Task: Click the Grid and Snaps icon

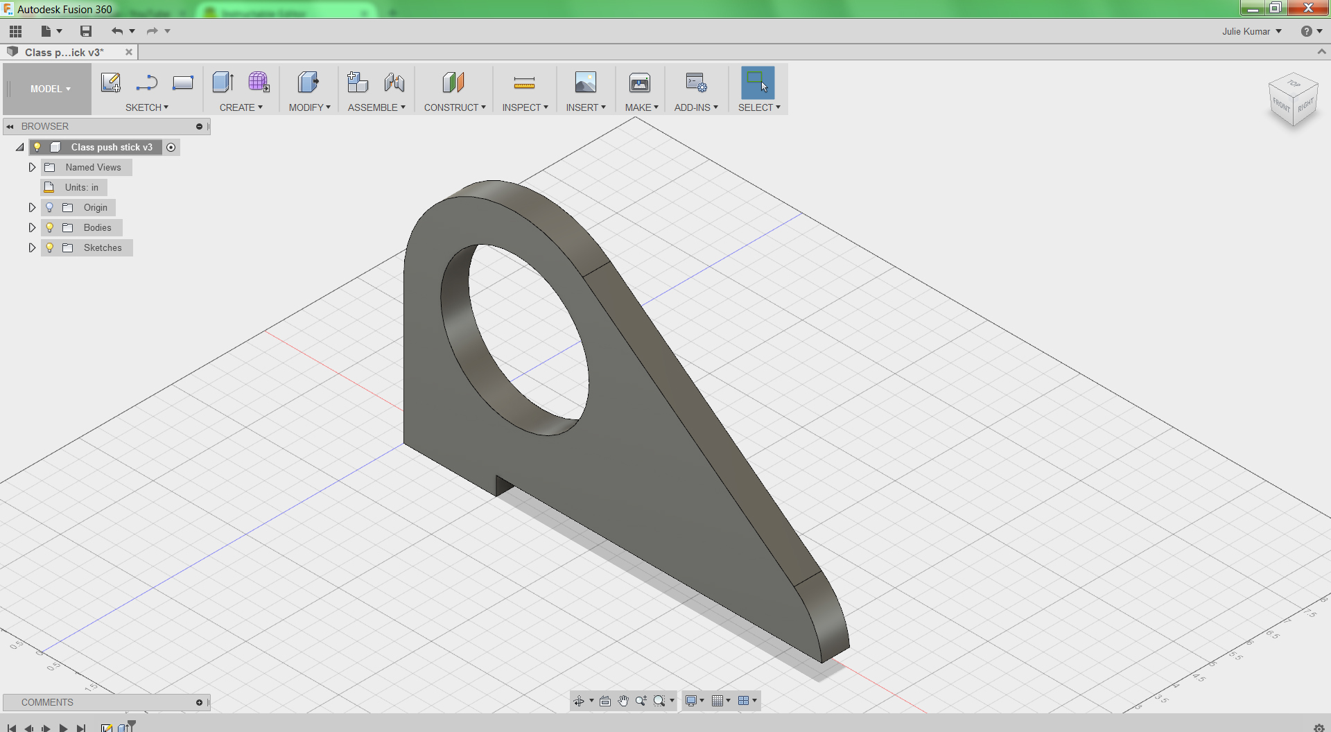Action: tap(717, 701)
